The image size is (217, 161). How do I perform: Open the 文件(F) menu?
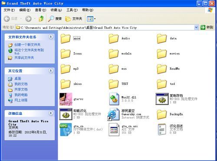pyautogui.click(x=9, y=10)
